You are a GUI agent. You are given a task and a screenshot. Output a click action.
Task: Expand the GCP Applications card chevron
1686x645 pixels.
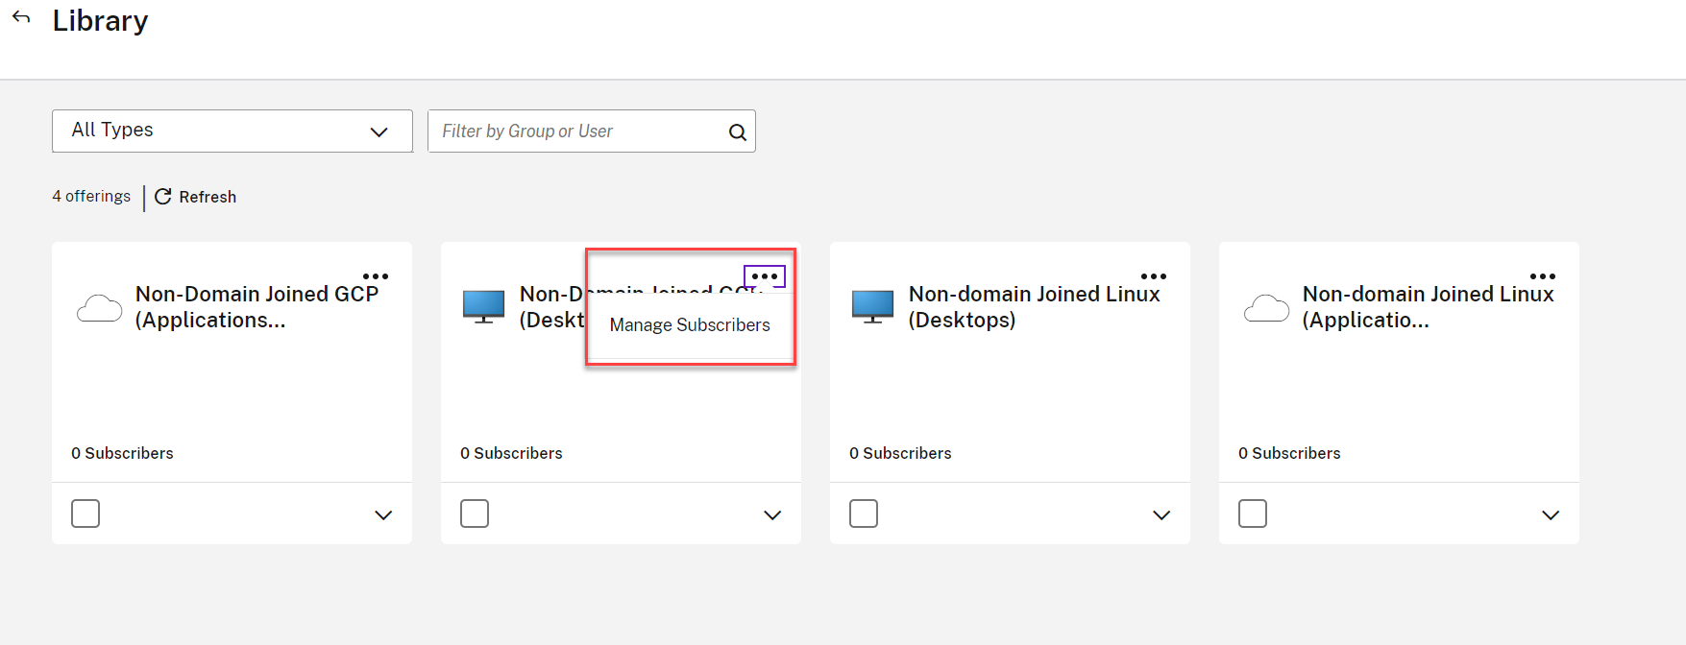383,515
